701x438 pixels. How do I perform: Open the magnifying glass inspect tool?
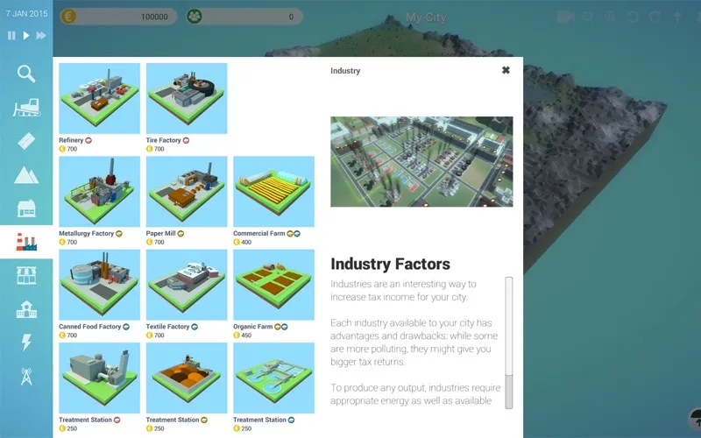[26, 73]
